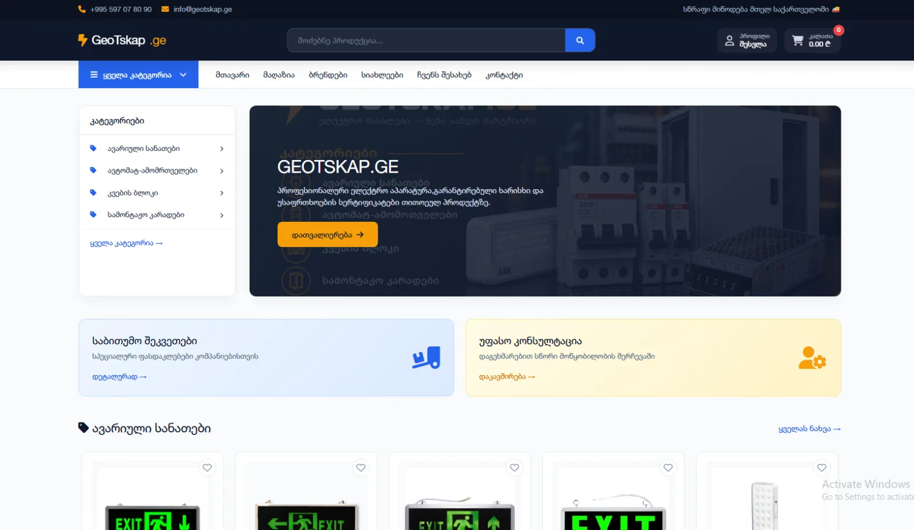Favorite the white emergency light product
The height and width of the screenshot is (530, 914).
[x=822, y=468]
